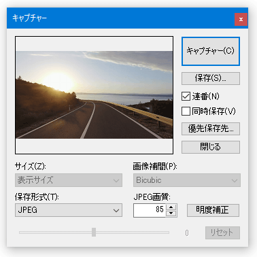Viewport: 257px width, 257px height.
Task: Click the 閉じる close button
Action: point(211,147)
